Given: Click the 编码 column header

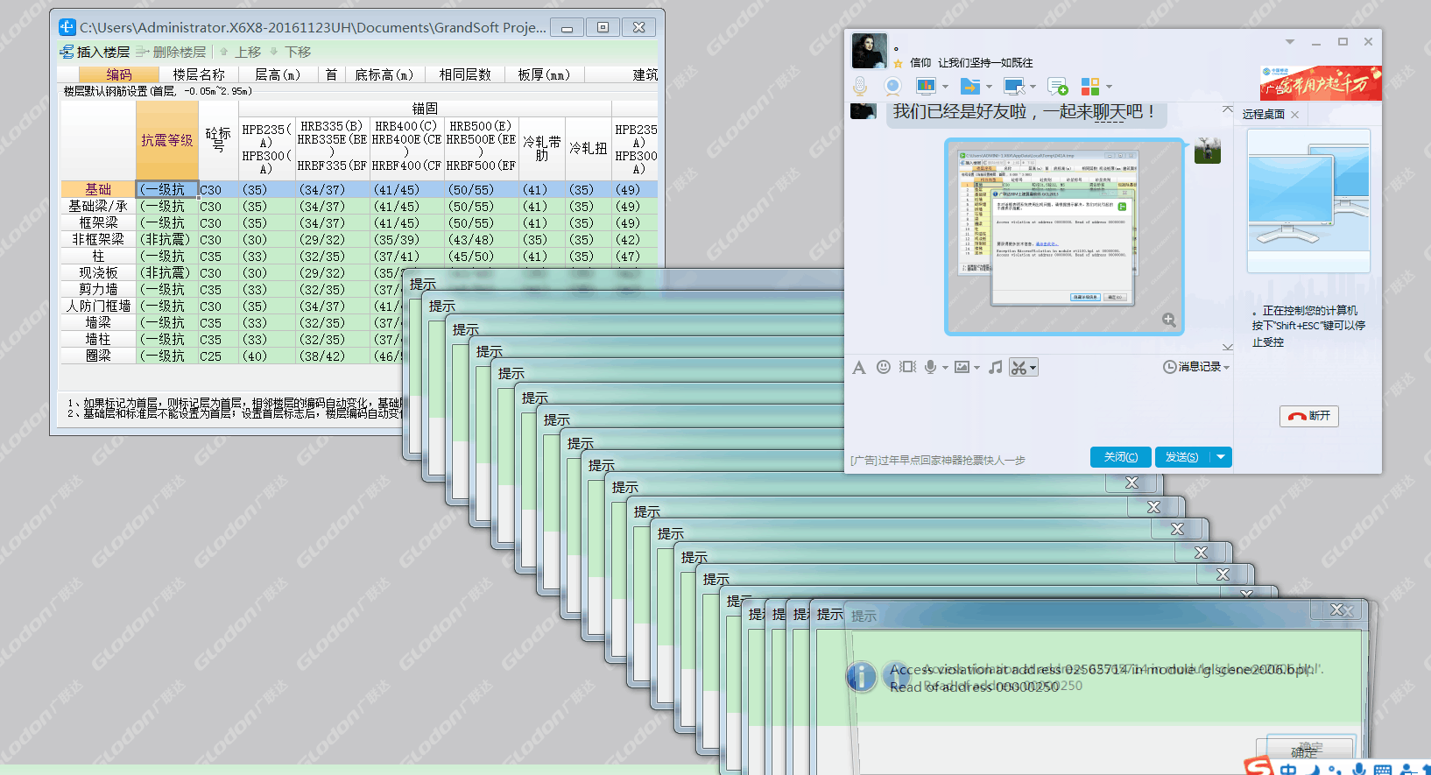Looking at the screenshot, I should [119, 75].
